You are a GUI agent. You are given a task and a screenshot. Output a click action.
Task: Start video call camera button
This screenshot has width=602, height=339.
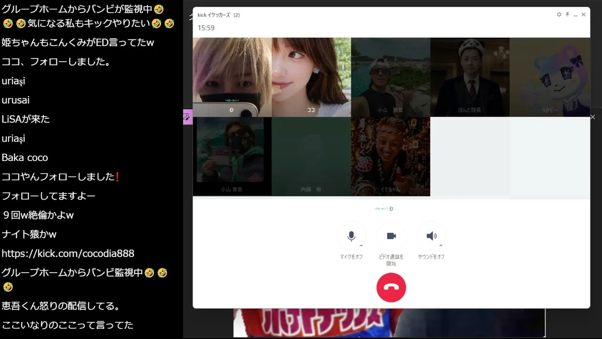pyautogui.click(x=391, y=236)
